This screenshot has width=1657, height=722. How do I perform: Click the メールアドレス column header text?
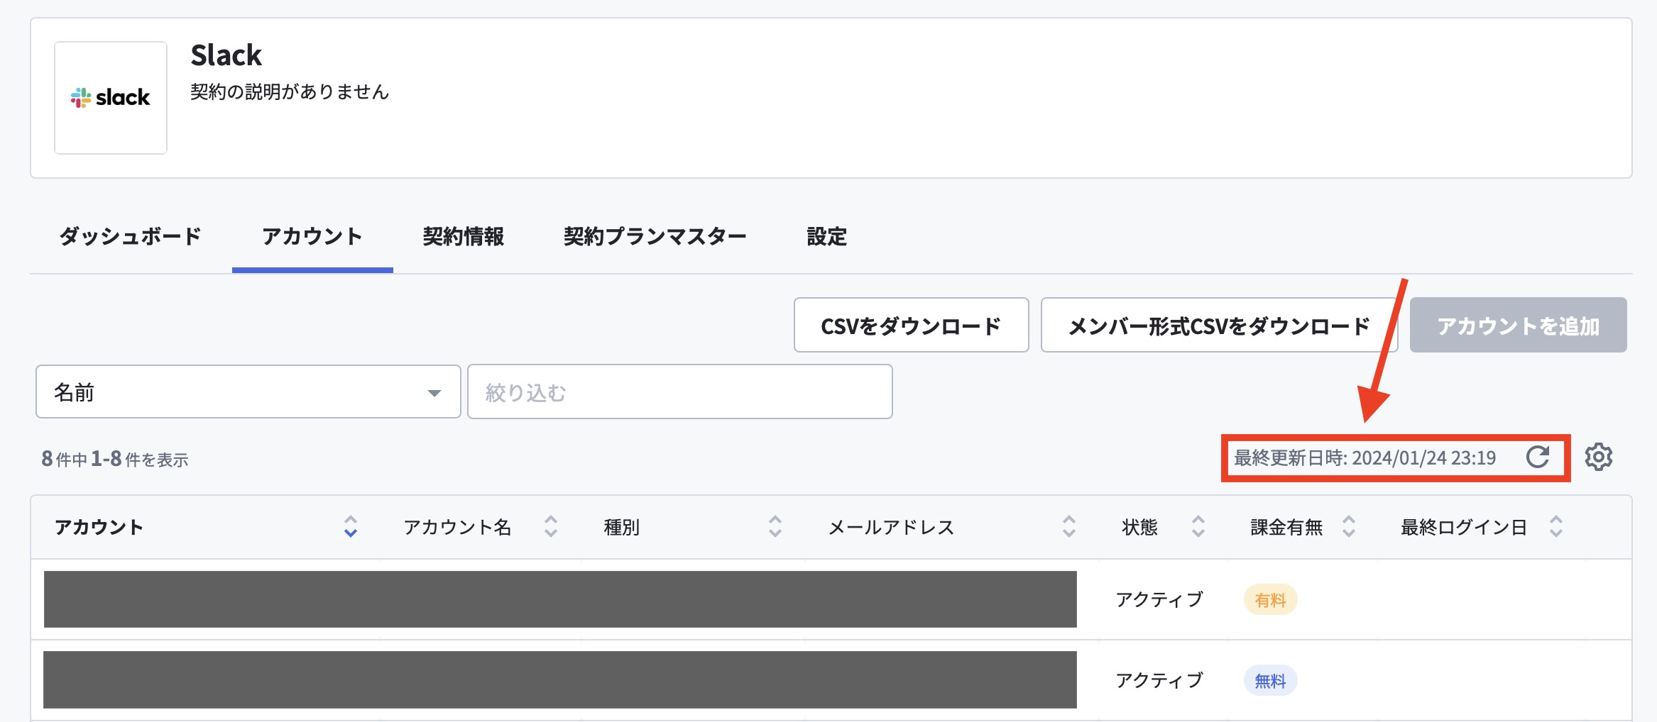(892, 527)
